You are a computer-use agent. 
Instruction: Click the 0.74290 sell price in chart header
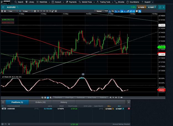point(142,7)
